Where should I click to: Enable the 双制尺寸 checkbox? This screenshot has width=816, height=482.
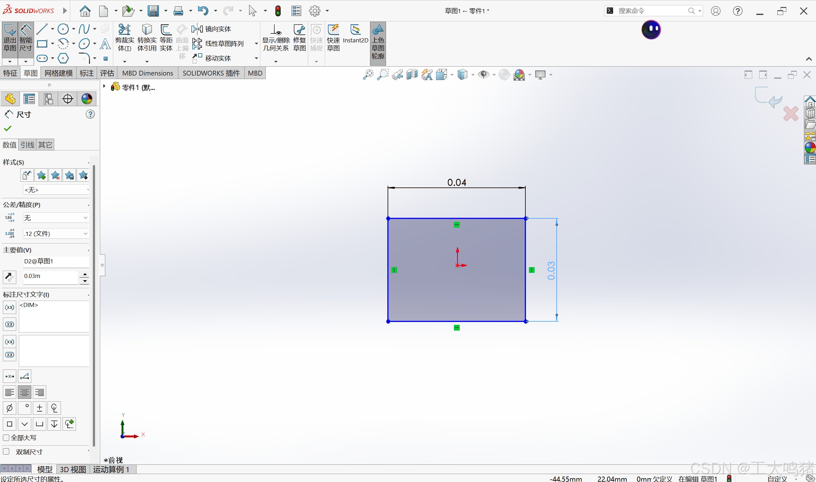click(x=6, y=451)
